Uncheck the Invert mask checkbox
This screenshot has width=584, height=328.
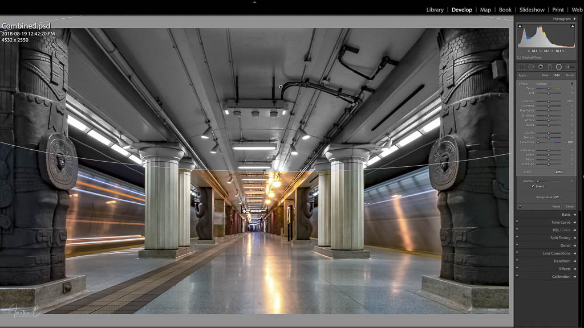point(533,186)
